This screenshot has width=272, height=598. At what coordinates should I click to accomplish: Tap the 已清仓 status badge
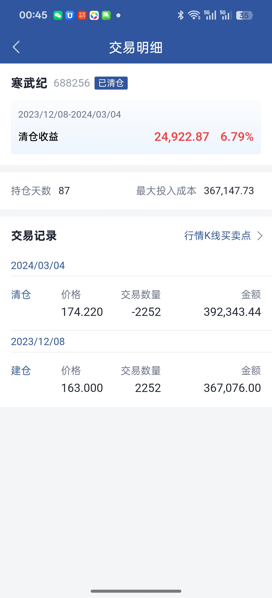click(x=111, y=83)
